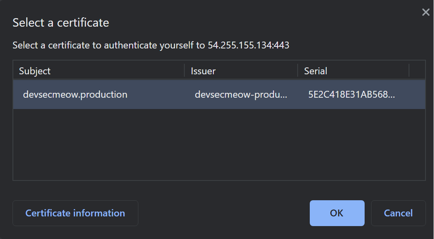This screenshot has height=239, width=434.
Task: Sort by the Subject column header
Action: click(35, 71)
